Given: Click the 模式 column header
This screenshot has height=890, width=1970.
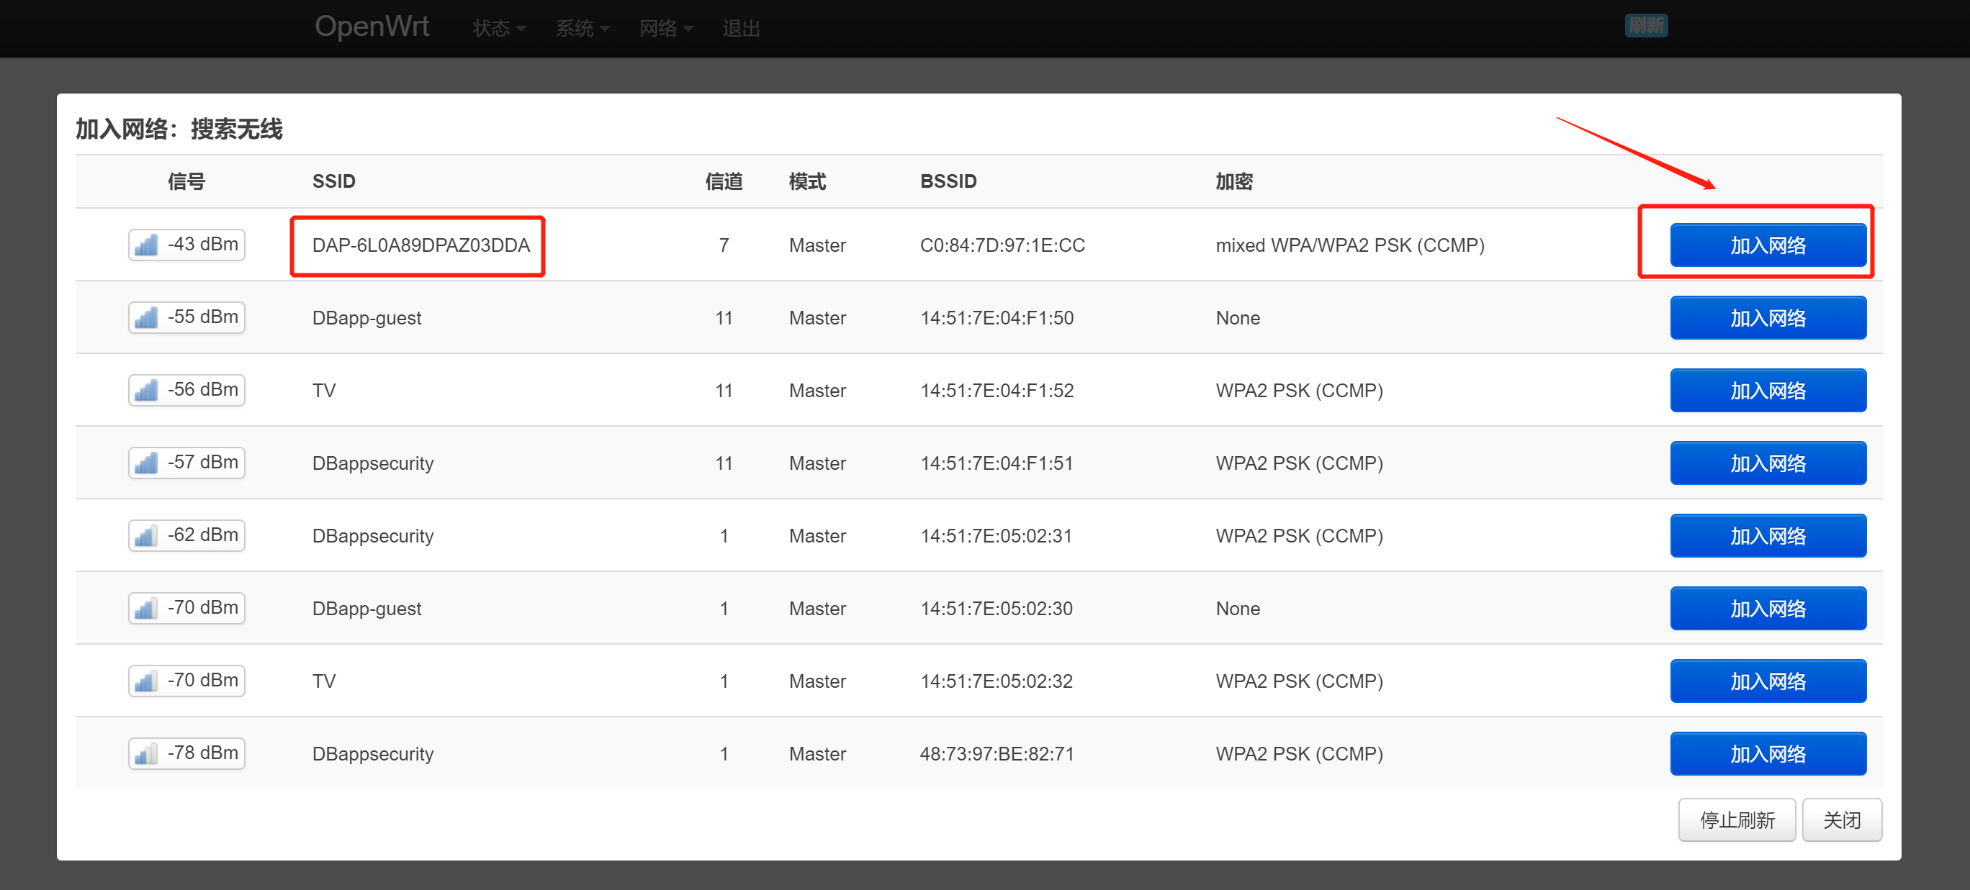Looking at the screenshot, I should [x=808, y=181].
